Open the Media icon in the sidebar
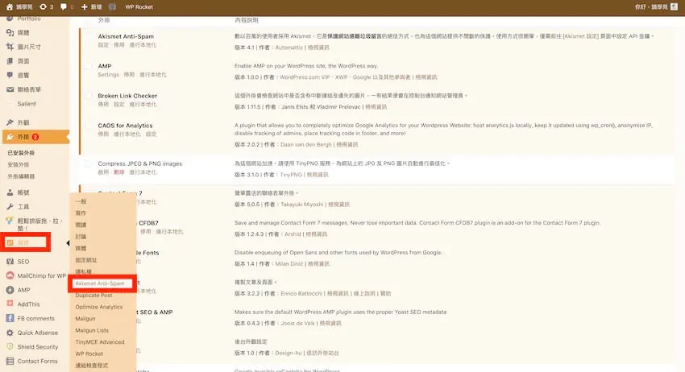Screen dimensions: 685x372 point(10,33)
